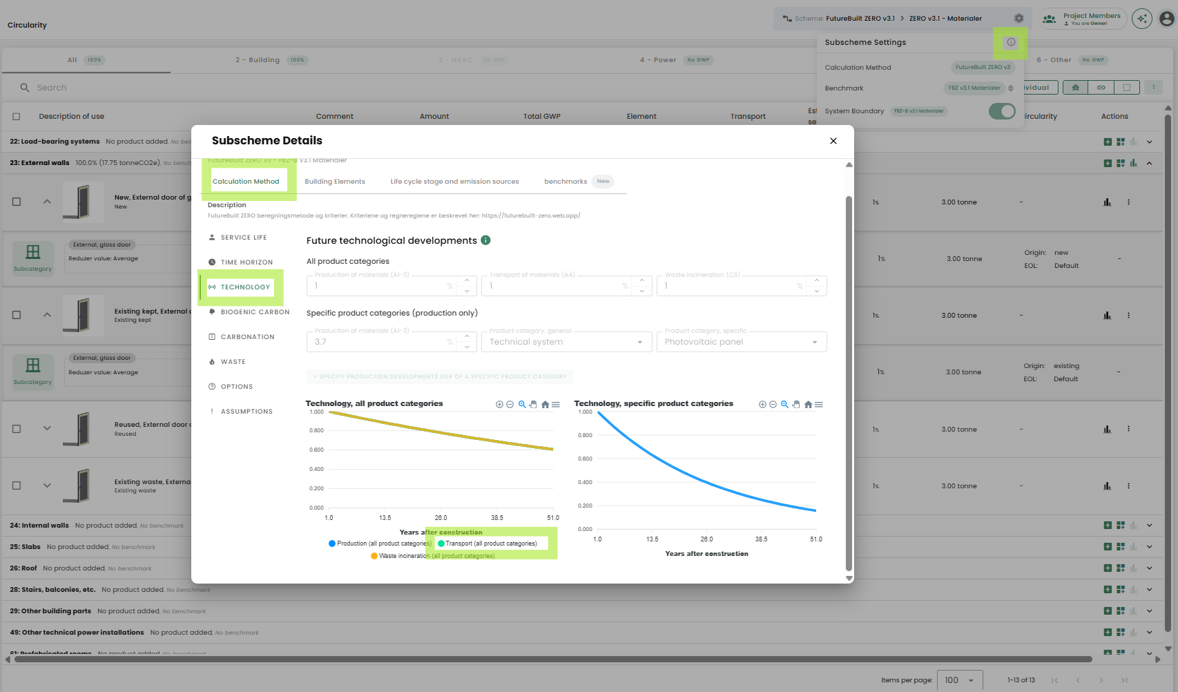This screenshot has width=1178, height=692.
Task: Click Specify production developments for specific category
Action: (x=439, y=377)
